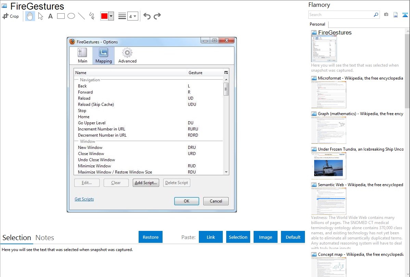The image size is (410, 277).
Task: Select the "Increment Number in URL" row
Action: tap(149, 129)
